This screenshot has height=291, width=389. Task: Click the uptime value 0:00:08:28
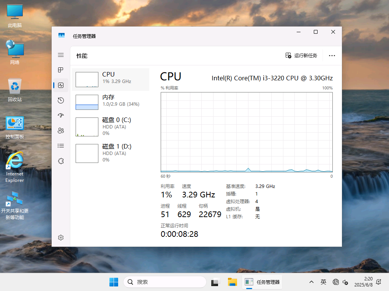(x=179, y=234)
